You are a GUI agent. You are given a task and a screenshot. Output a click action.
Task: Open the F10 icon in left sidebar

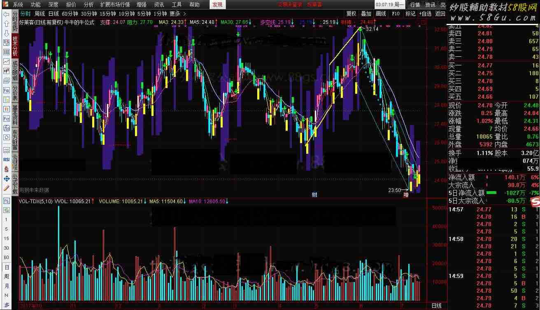tap(7, 90)
